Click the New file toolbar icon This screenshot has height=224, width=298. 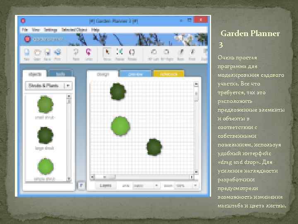(x=26, y=53)
